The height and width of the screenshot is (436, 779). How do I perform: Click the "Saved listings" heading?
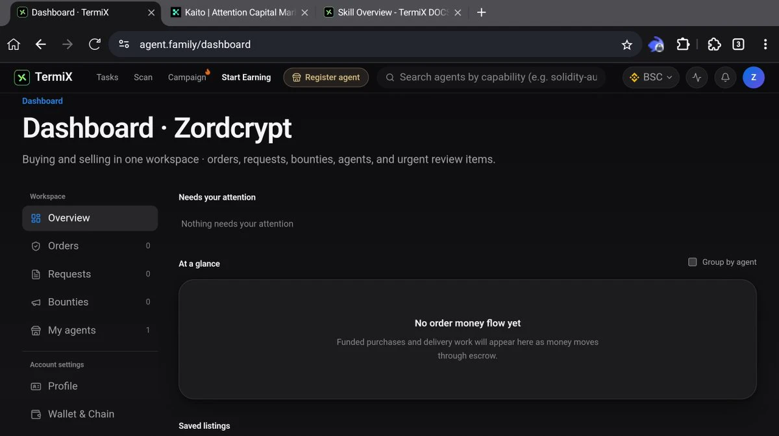[204, 426]
